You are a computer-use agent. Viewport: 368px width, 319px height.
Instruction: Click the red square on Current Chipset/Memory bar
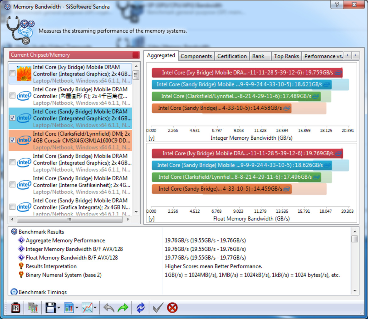(x=136, y=55)
